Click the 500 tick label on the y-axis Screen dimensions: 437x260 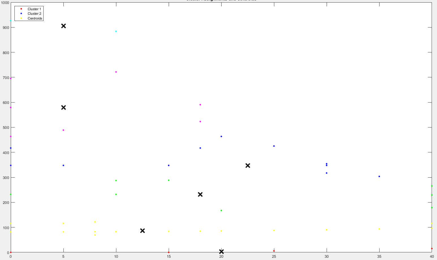click(x=5, y=127)
